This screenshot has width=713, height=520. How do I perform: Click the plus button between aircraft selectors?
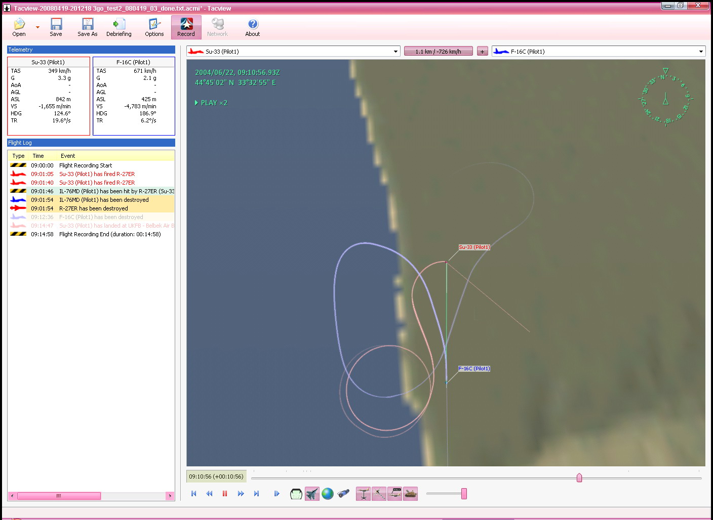coord(482,52)
